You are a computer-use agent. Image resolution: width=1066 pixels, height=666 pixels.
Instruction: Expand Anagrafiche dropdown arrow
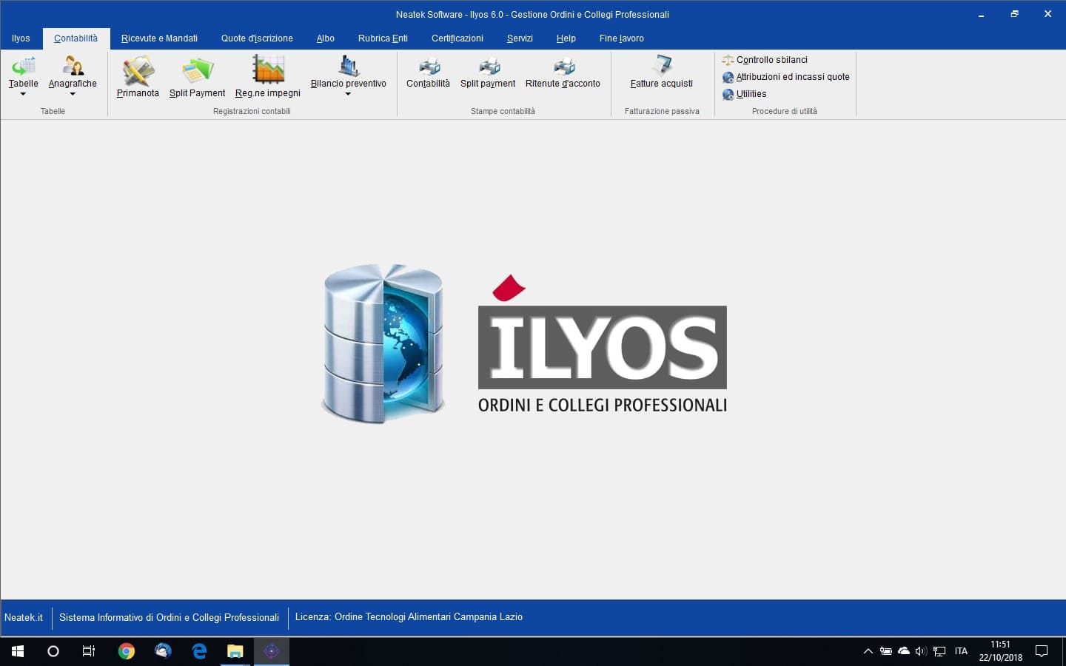pos(73,94)
